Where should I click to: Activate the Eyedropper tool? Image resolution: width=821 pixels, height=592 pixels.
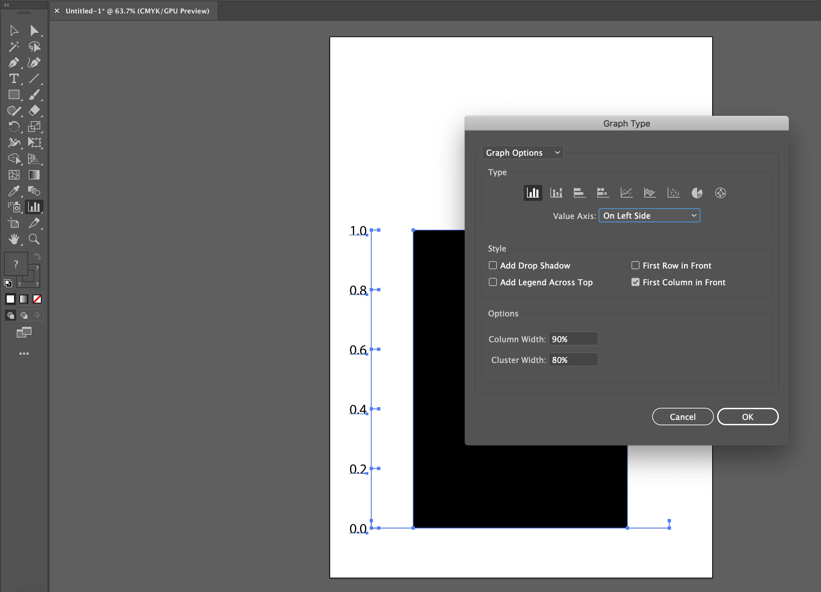[x=14, y=191]
